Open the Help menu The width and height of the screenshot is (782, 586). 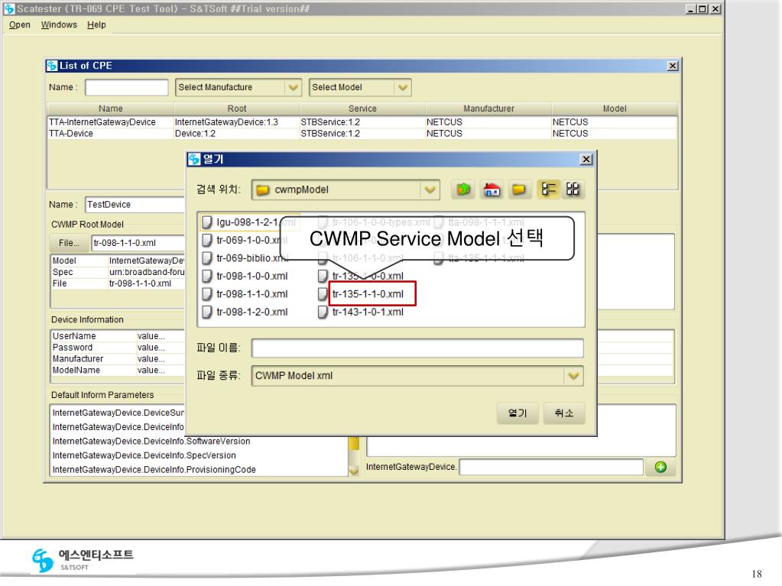pos(96,25)
